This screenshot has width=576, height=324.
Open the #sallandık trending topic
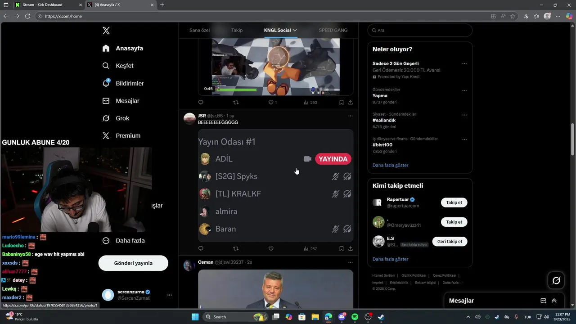pyautogui.click(x=384, y=120)
